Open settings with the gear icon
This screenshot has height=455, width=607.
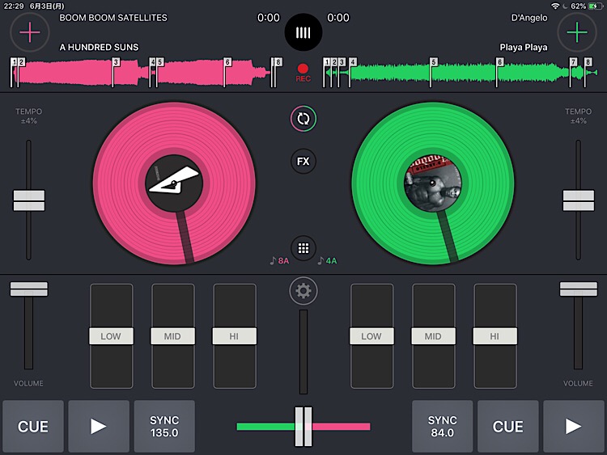(303, 291)
